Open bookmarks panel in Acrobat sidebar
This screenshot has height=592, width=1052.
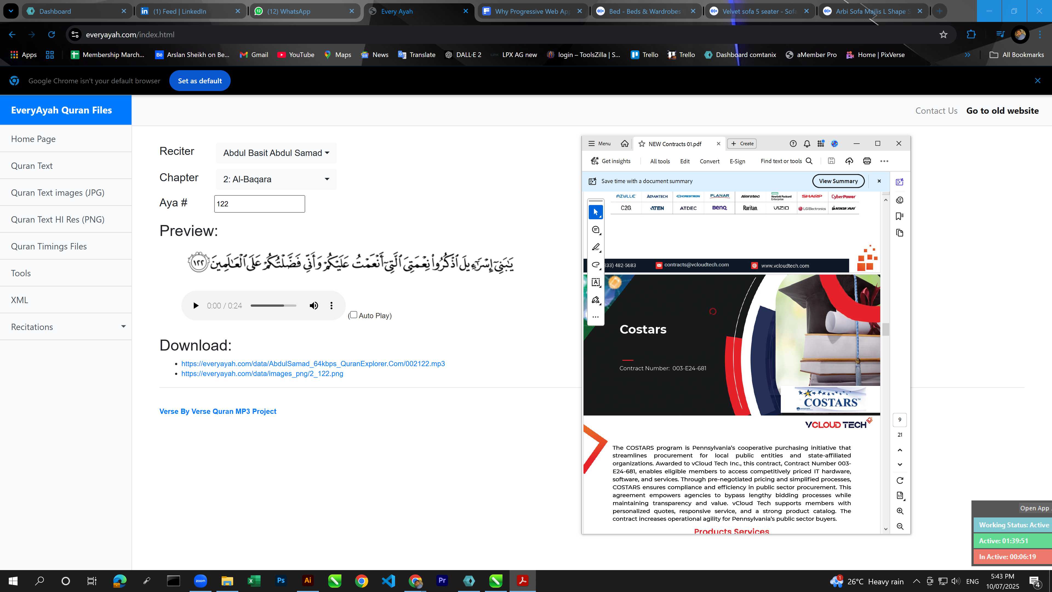(x=899, y=216)
